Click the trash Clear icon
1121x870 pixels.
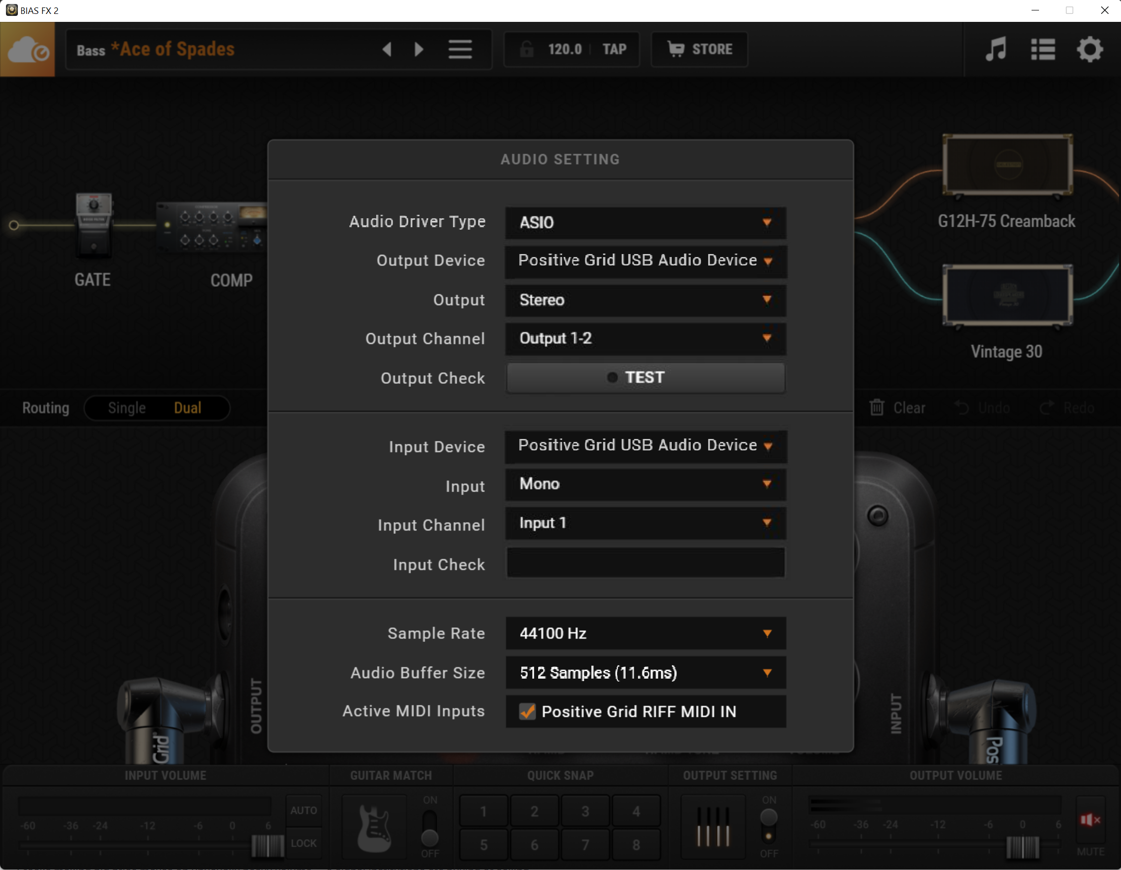[877, 407]
